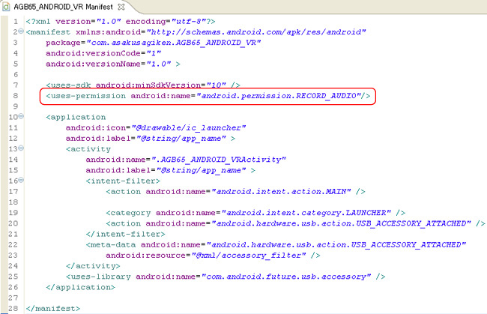Screen dimensions: 487x314
Task: Click the action USB_ACCESSORY_ATTACHED line 20
Action: pyautogui.click(x=295, y=223)
